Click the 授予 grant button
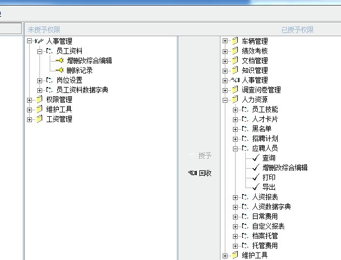 (x=200, y=156)
